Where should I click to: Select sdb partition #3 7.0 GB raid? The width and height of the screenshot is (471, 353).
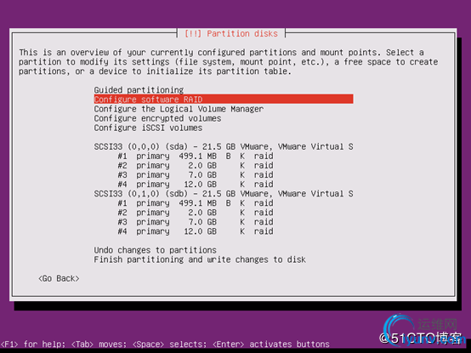(x=196, y=222)
